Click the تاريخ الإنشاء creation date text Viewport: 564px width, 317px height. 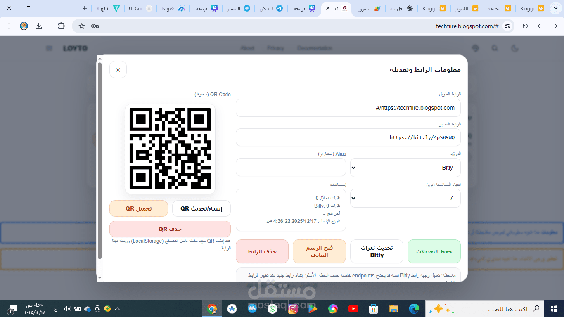[303, 221]
